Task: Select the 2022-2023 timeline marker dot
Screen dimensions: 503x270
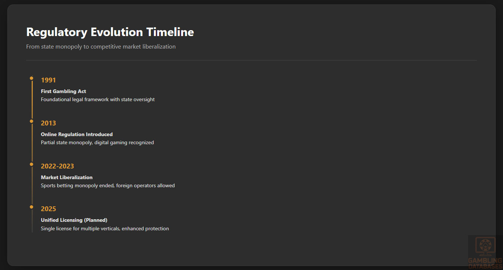Action: [x=32, y=164]
